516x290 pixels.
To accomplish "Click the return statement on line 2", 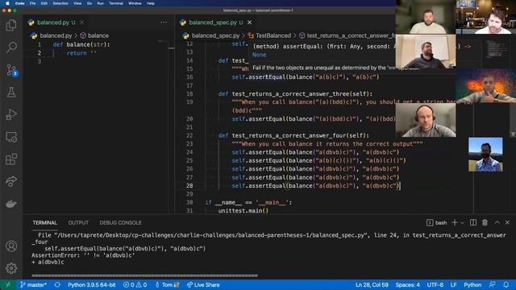I will [81, 53].
